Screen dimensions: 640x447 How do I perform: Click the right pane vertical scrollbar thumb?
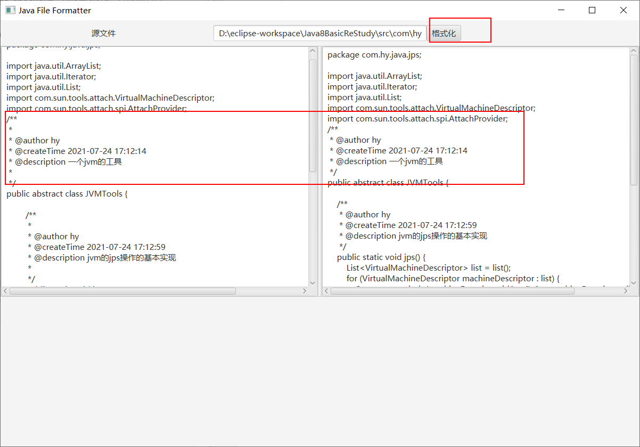click(x=634, y=120)
